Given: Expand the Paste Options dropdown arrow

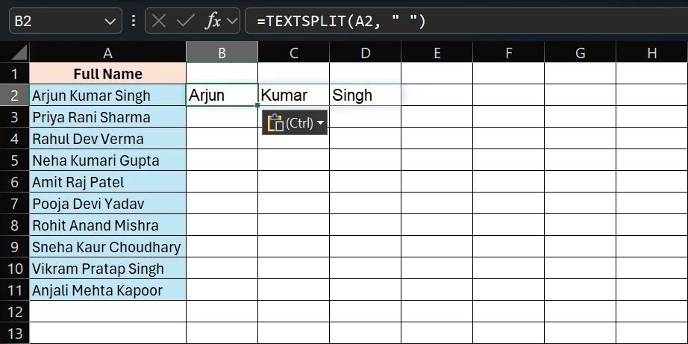Looking at the screenshot, I should point(320,123).
